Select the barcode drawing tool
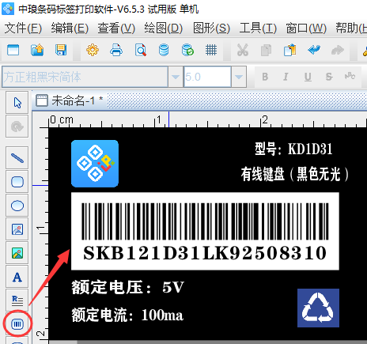Viewport: 367px width, 344px height. coord(17,323)
